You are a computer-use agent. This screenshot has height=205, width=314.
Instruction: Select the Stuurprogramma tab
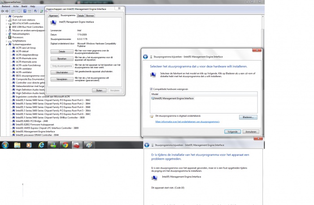(68, 15)
